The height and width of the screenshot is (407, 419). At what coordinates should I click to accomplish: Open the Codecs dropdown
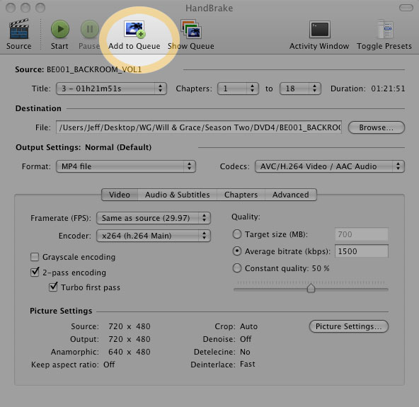click(330, 166)
